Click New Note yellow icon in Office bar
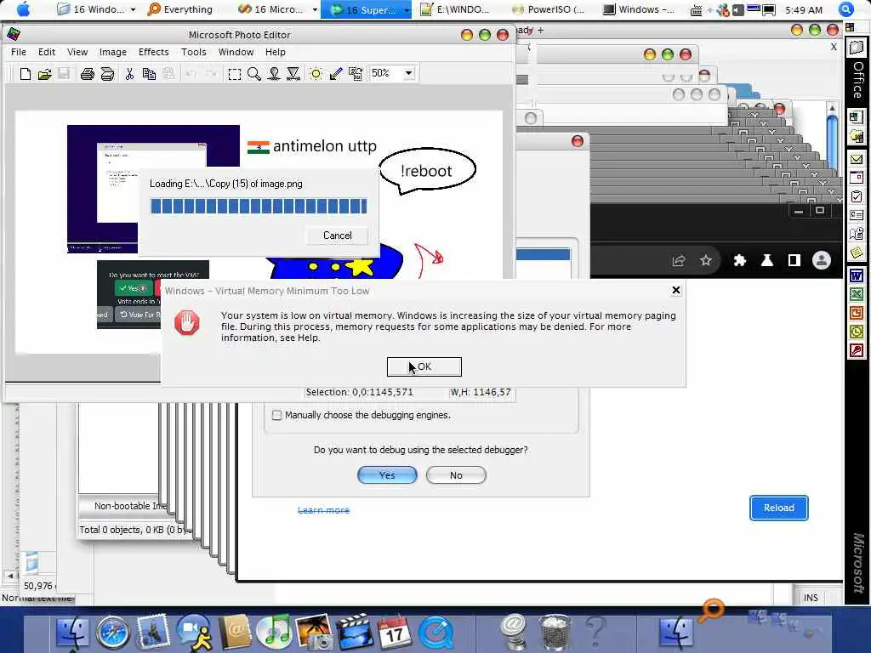Screen dimensions: 871x653 (856, 253)
